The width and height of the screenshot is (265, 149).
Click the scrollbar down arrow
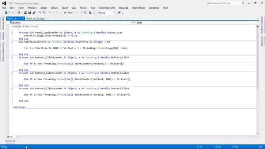click(x=258, y=133)
